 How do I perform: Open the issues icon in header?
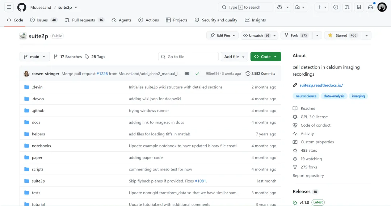click(x=336, y=7)
